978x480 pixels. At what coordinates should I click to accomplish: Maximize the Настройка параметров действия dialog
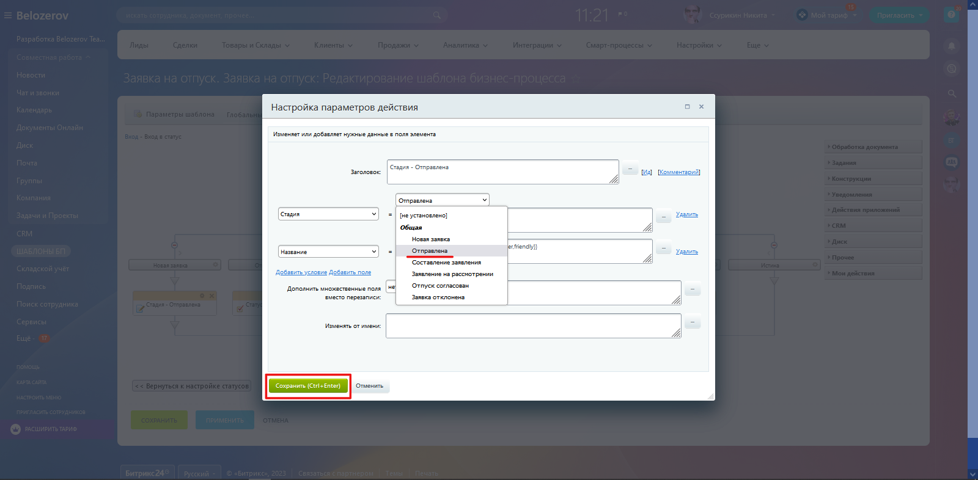click(x=687, y=107)
